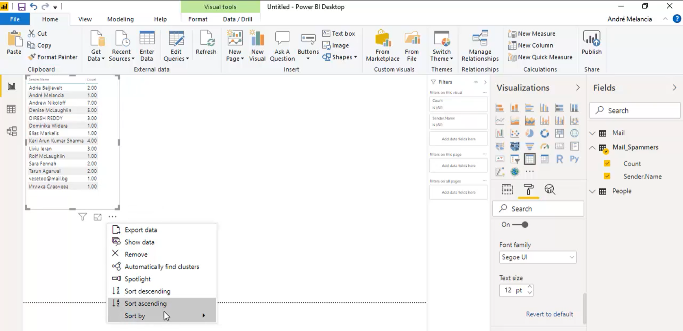This screenshot has height=331, width=683.
Task: Switch to Model view in left sidebar
Action: pos(11,131)
